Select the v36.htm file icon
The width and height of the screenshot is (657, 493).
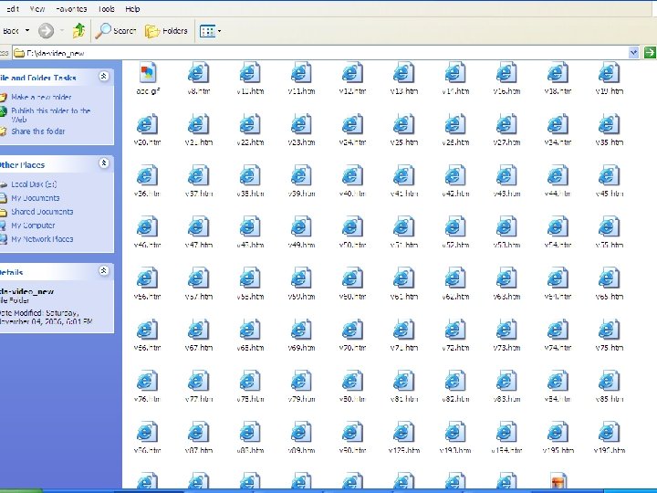coord(147,176)
